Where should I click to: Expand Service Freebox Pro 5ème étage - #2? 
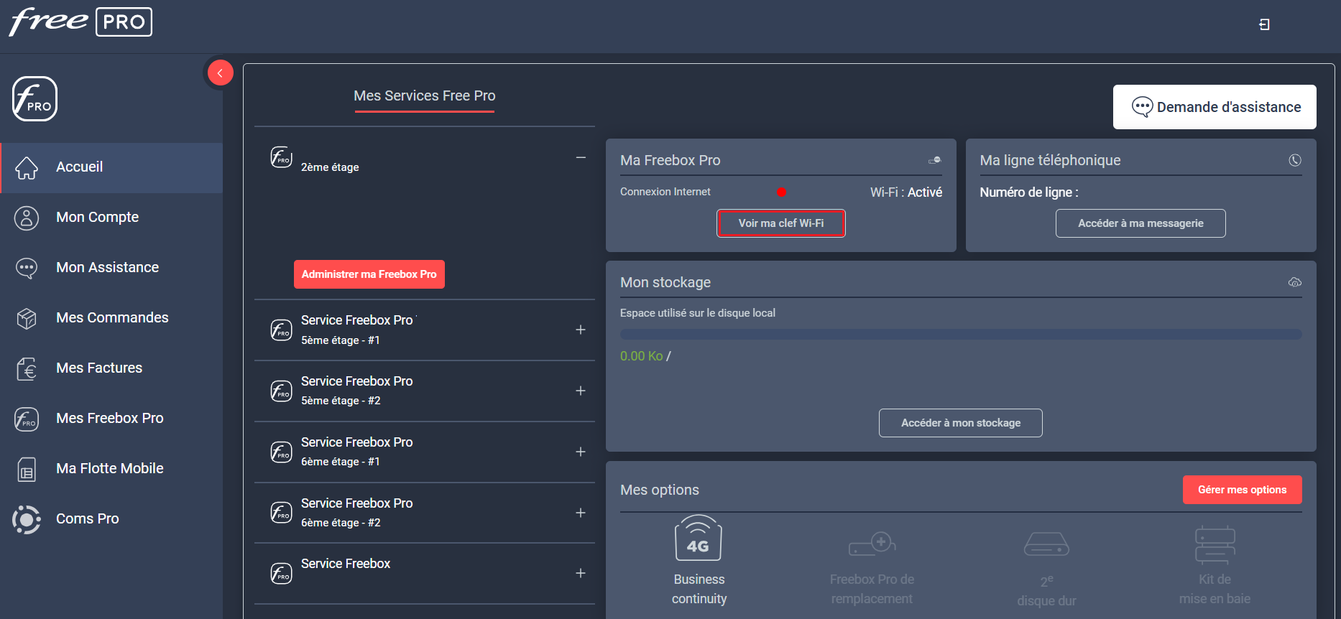[581, 391]
